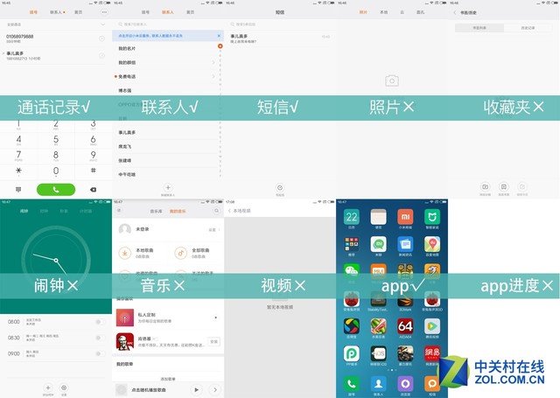Tap keypad digit 0 in dialer
The height and width of the screenshot is (398, 560).
pos(56,171)
